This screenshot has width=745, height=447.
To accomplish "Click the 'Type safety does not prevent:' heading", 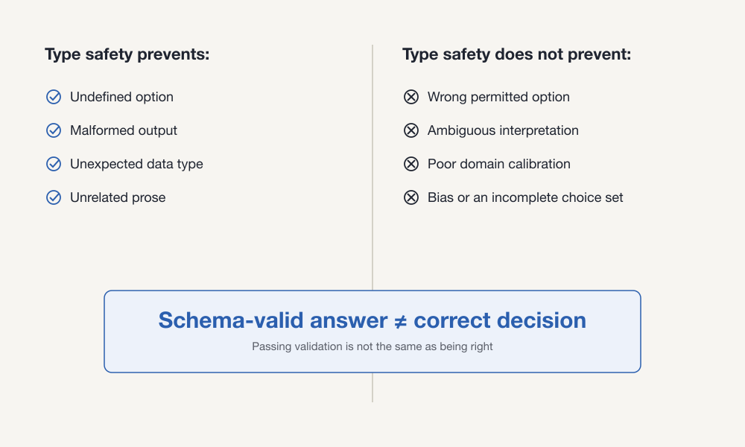I will 516,54.
